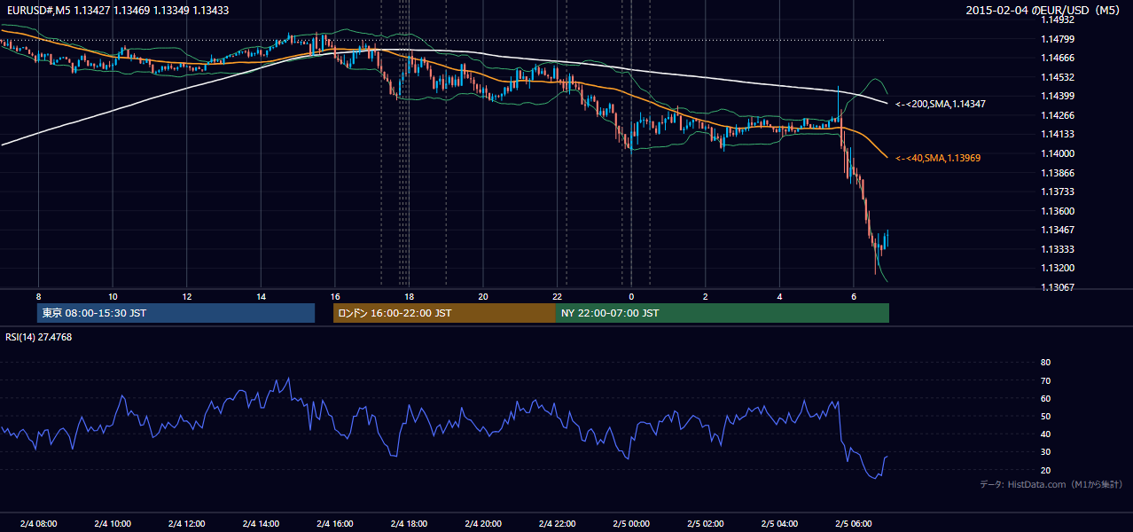
Task: Click the bottom time label 2/4 18:00
Action: [x=409, y=524]
